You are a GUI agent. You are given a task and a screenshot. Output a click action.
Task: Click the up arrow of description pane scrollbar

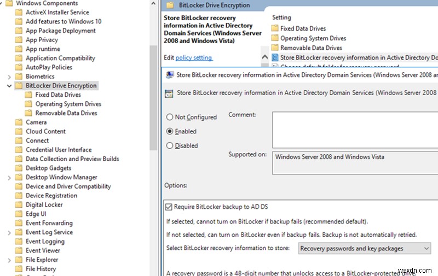265,57
